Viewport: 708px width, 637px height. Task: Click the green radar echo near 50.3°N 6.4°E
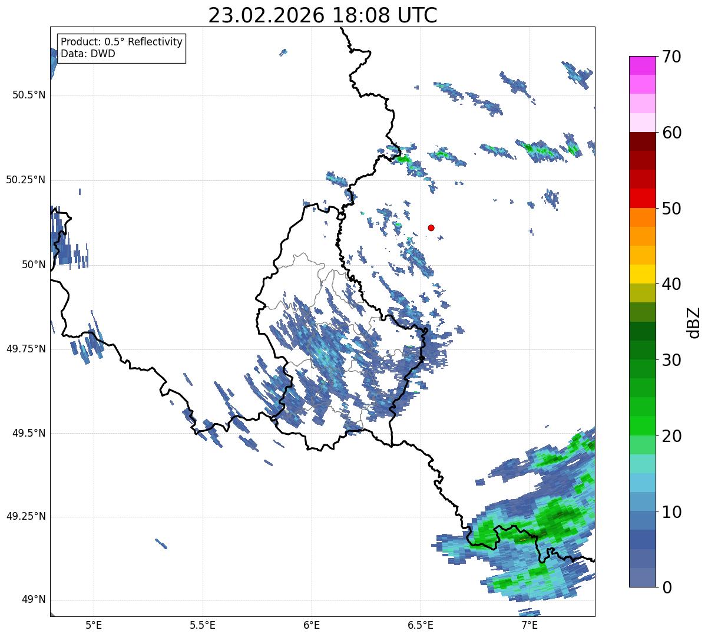(x=403, y=159)
